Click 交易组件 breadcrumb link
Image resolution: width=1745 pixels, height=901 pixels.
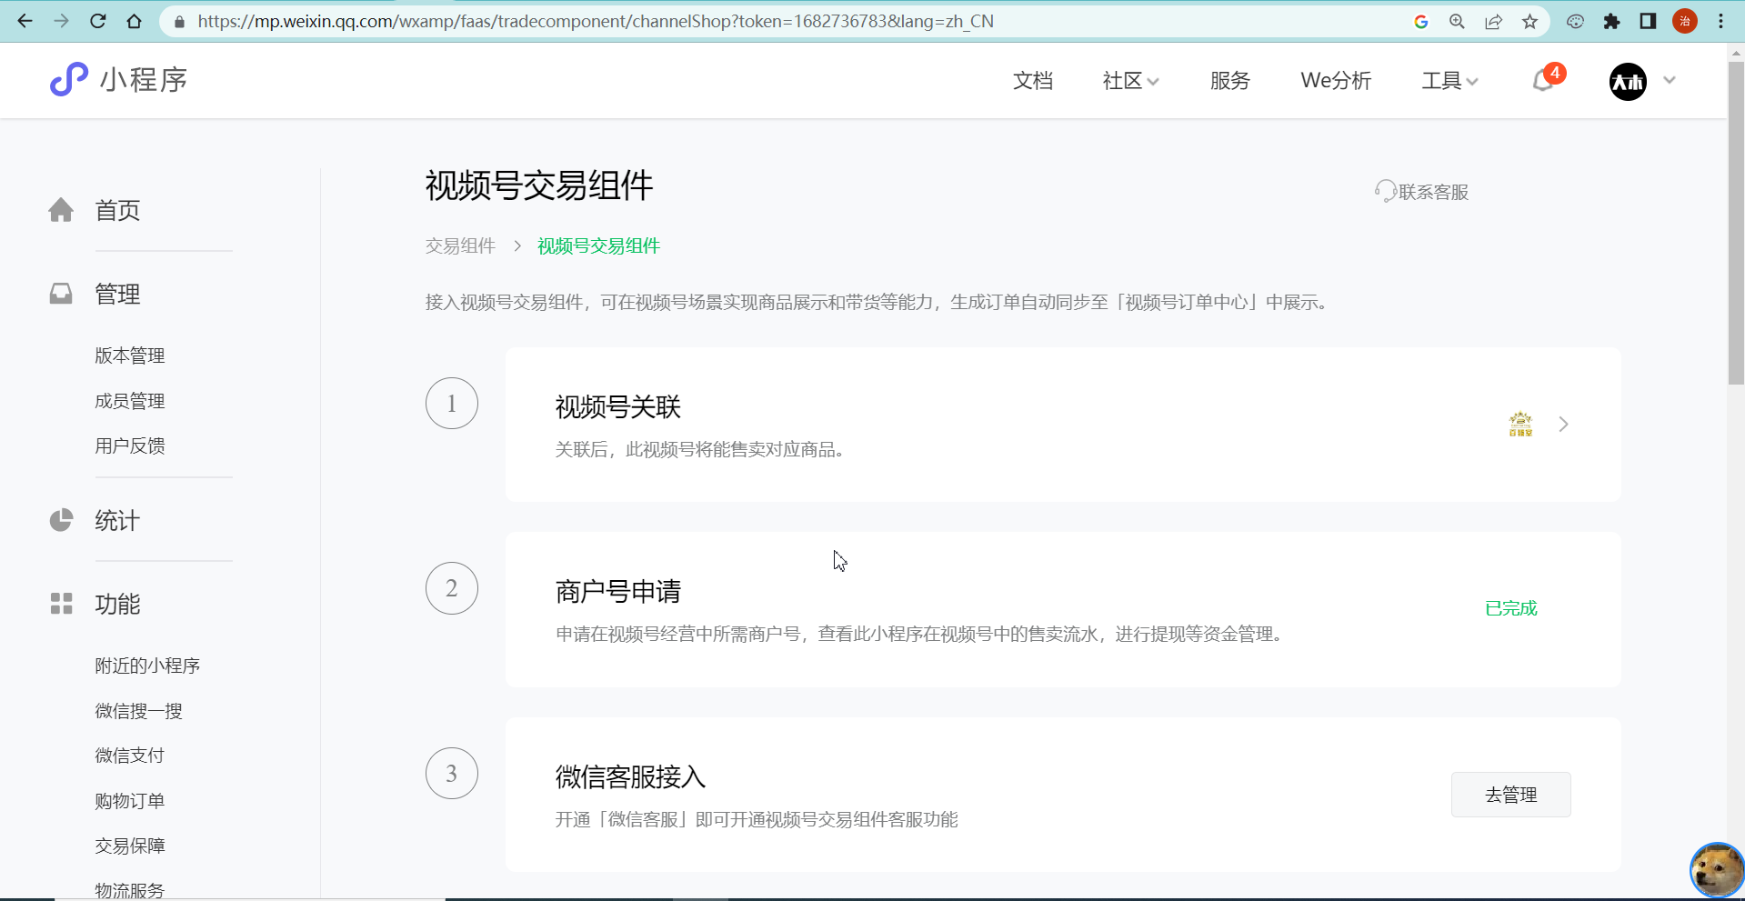coord(460,246)
